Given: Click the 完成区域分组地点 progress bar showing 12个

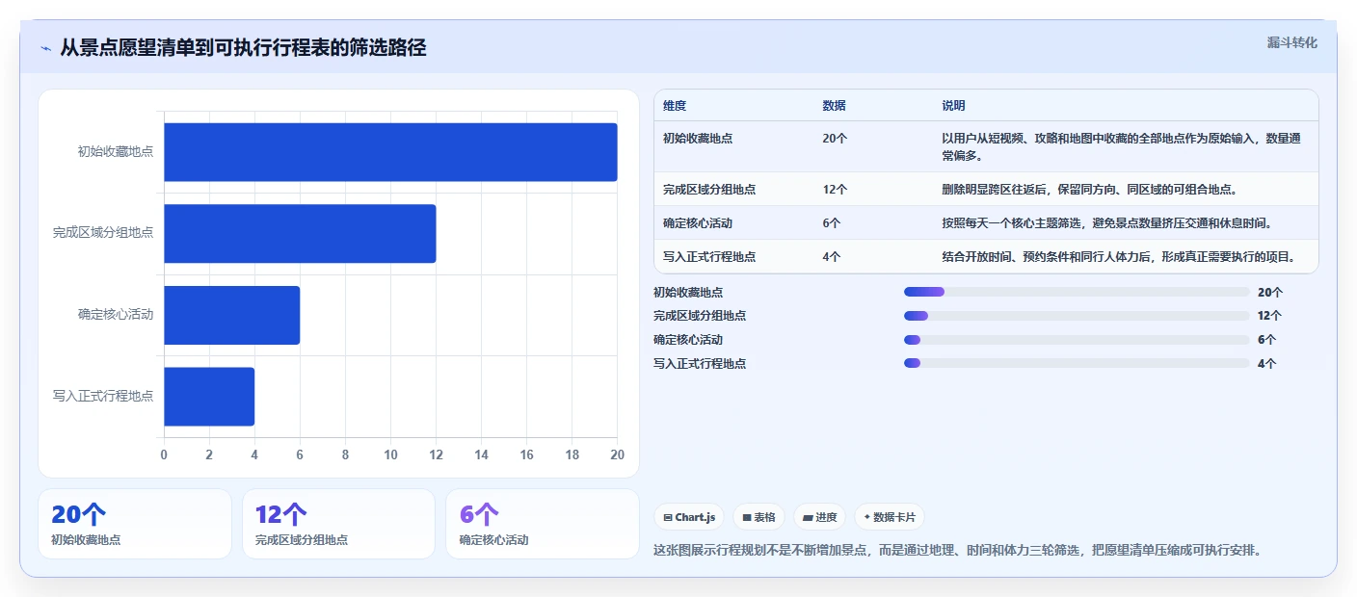Looking at the screenshot, I should click(1077, 316).
